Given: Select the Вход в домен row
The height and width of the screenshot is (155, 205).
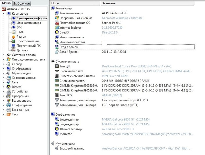Looking at the screenshot, I should (68, 47).
